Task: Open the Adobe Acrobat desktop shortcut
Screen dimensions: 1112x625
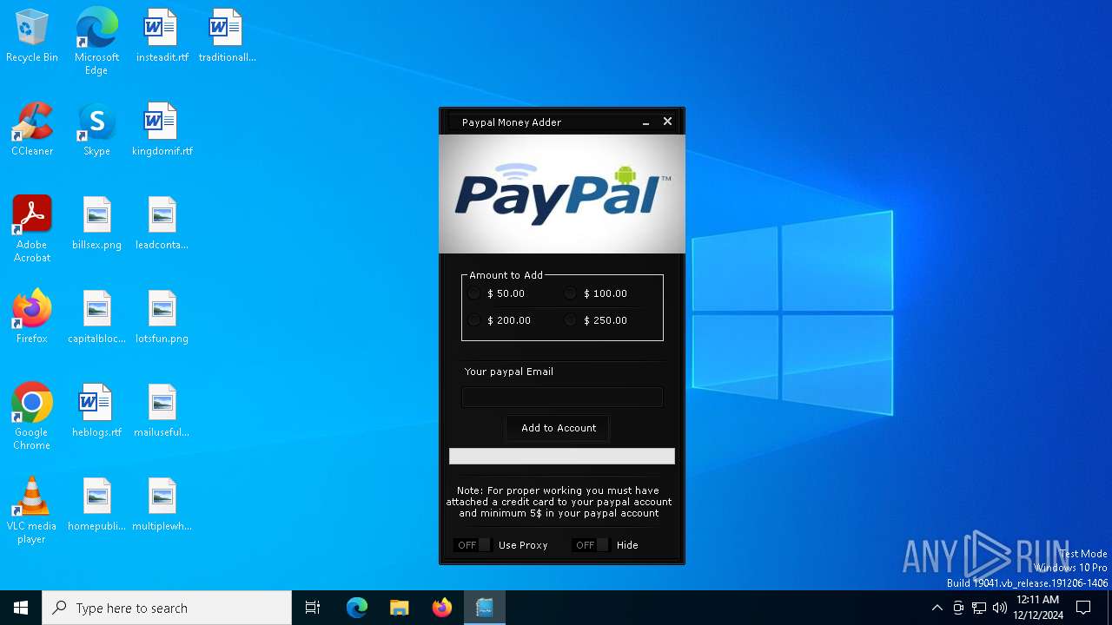Action: click(x=32, y=229)
